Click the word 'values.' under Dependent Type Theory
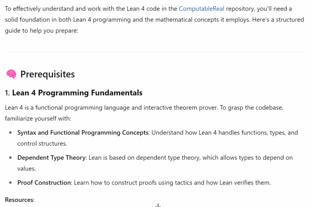This screenshot has height=207, width=313. (x=27, y=169)
